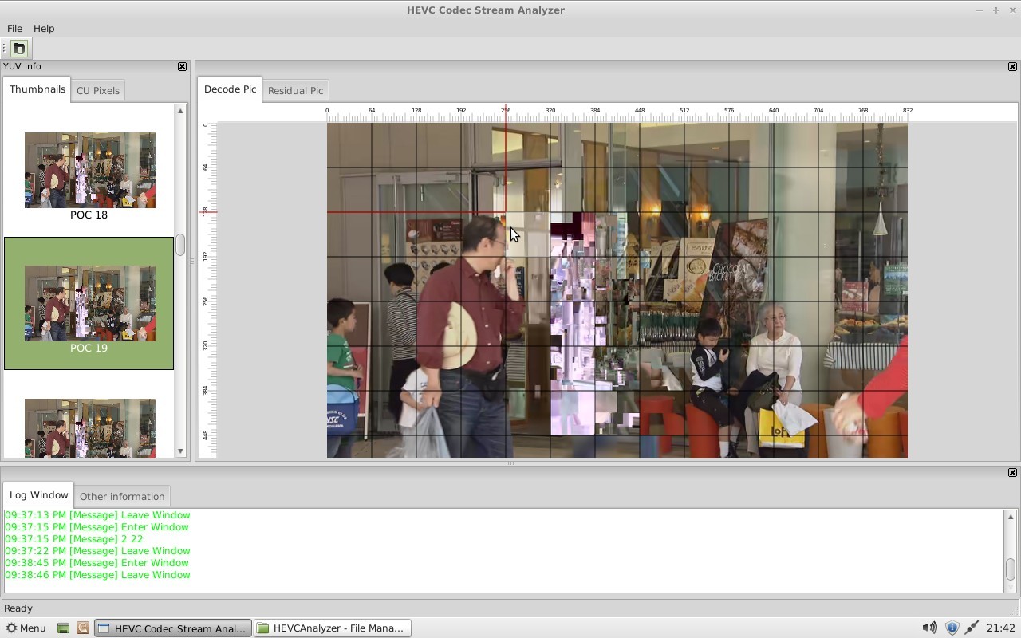Viewport: 1021px width, 638px height.
Task: Close the Decode Pic panel
Action: [x=1012, y=67]
